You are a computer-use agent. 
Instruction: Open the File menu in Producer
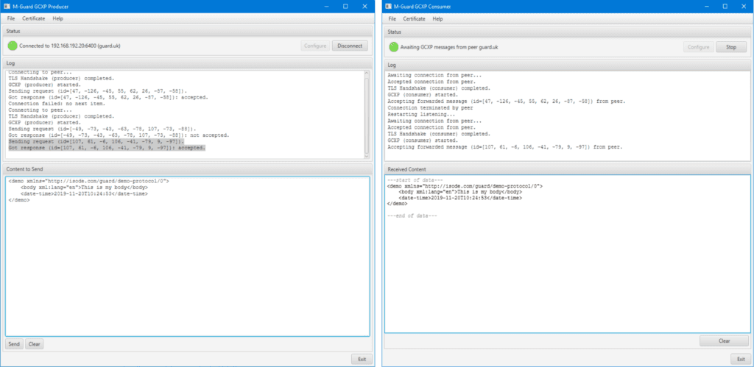pyautogui.click(x=11, y=18)
